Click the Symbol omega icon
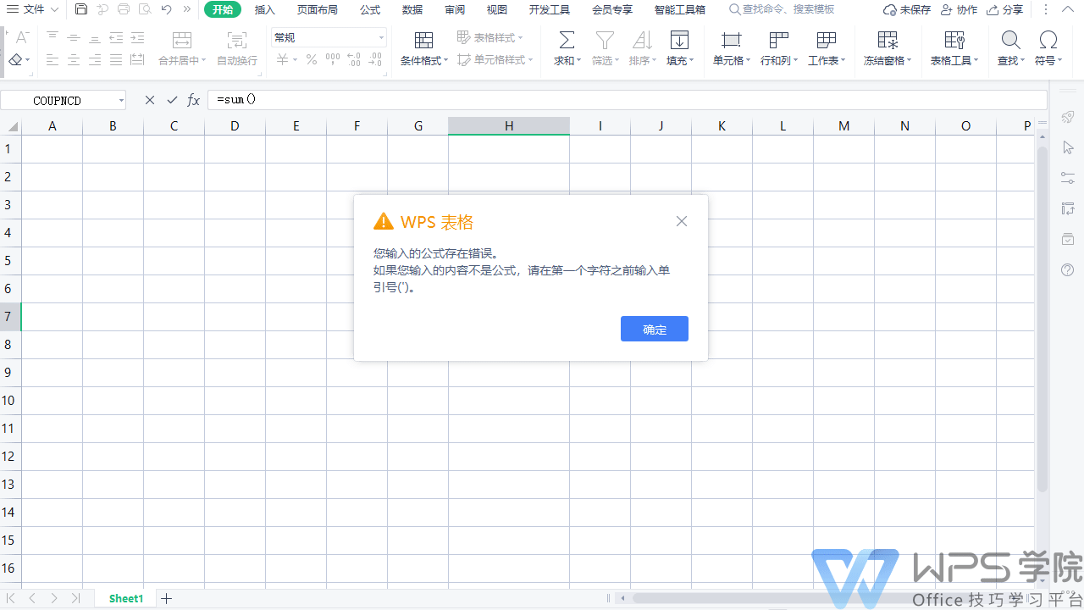This screenshot has height=610, width=1084. point(1048,40)
